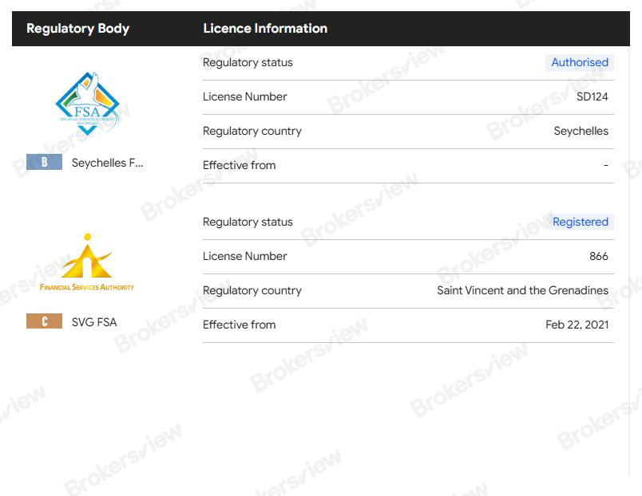This screenshot has width=642, height=496.
Task: Click the blue B rating badge
Action: [x=44, y=162]
